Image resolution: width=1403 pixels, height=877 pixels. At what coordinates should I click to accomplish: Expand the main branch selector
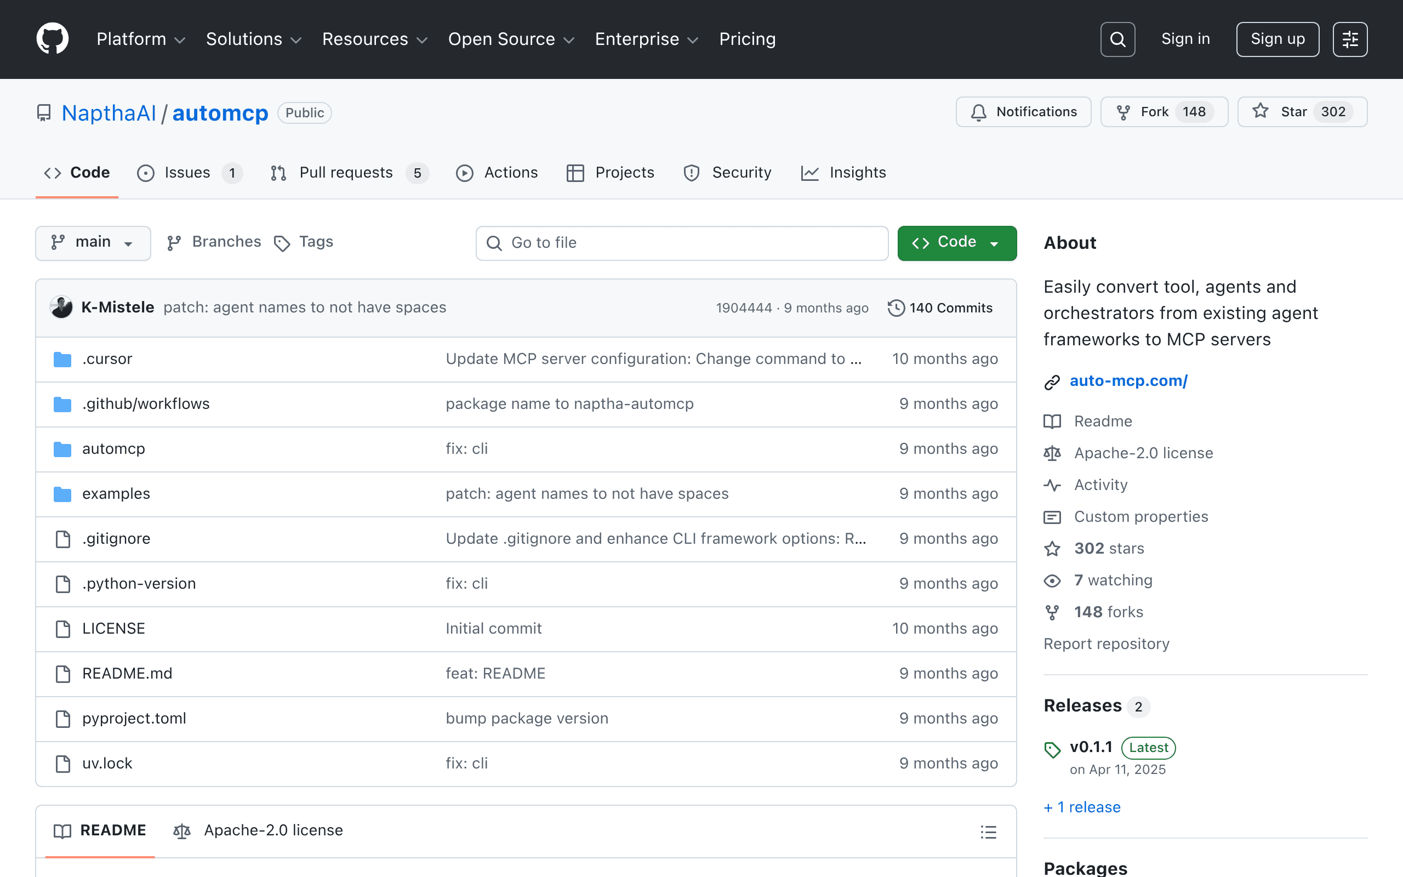pyautogui.click(x=93, y=242)
